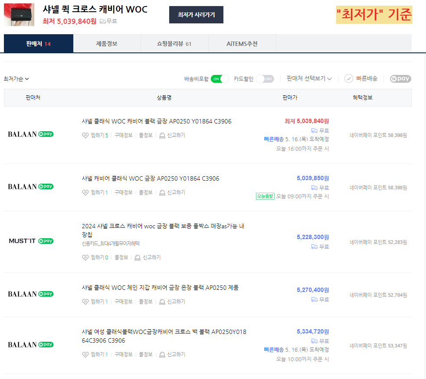This screenshot has width=426, height=379.
Task: Switch to the 판매처 14 tab
Action: tap(39, 44)
